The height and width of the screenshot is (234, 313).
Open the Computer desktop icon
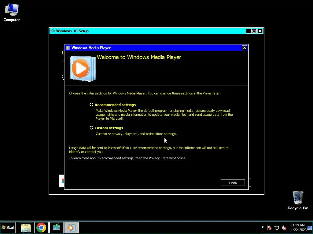12,12
